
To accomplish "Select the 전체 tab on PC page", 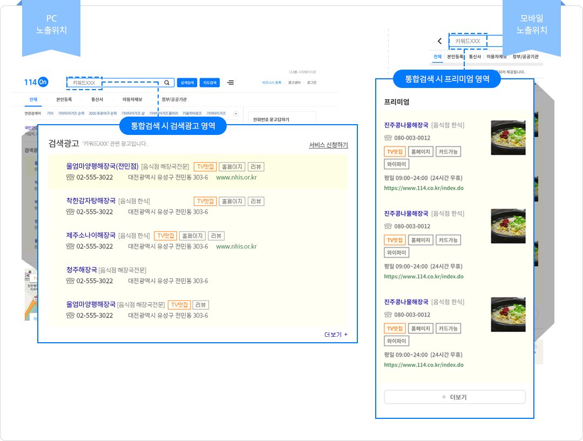I will [33, 99].
